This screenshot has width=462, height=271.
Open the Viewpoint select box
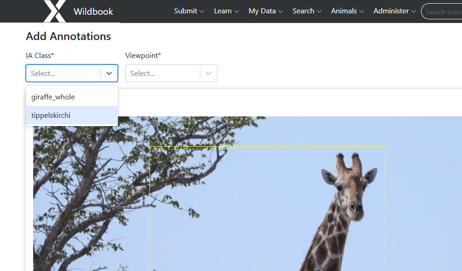point(171,73)
